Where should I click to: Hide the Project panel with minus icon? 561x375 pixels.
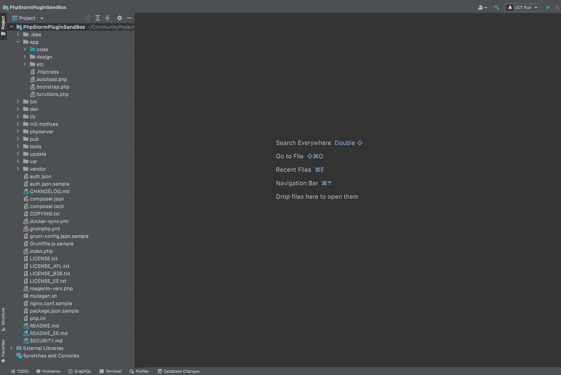[x=129, y=18]
